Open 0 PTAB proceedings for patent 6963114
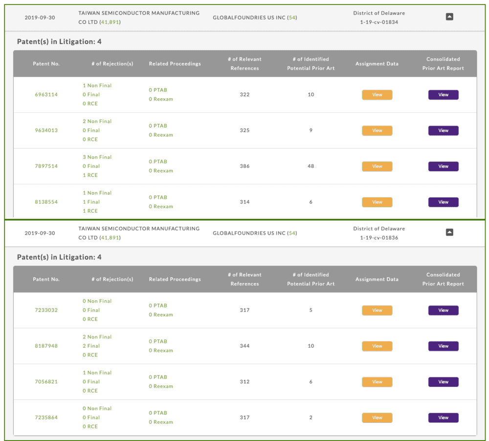 coord(158,90)
